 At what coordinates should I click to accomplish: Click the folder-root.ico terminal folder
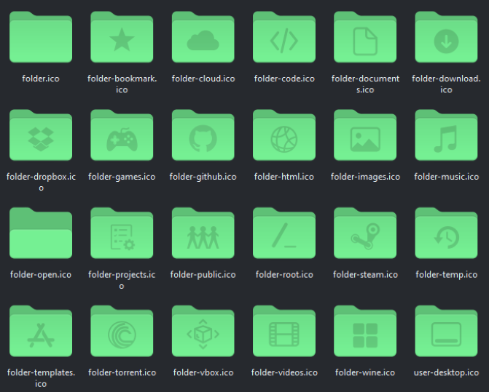pos(284,236)
